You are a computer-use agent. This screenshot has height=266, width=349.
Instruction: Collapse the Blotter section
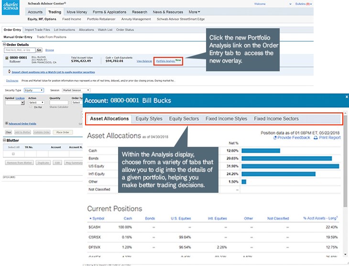(4, 140)
